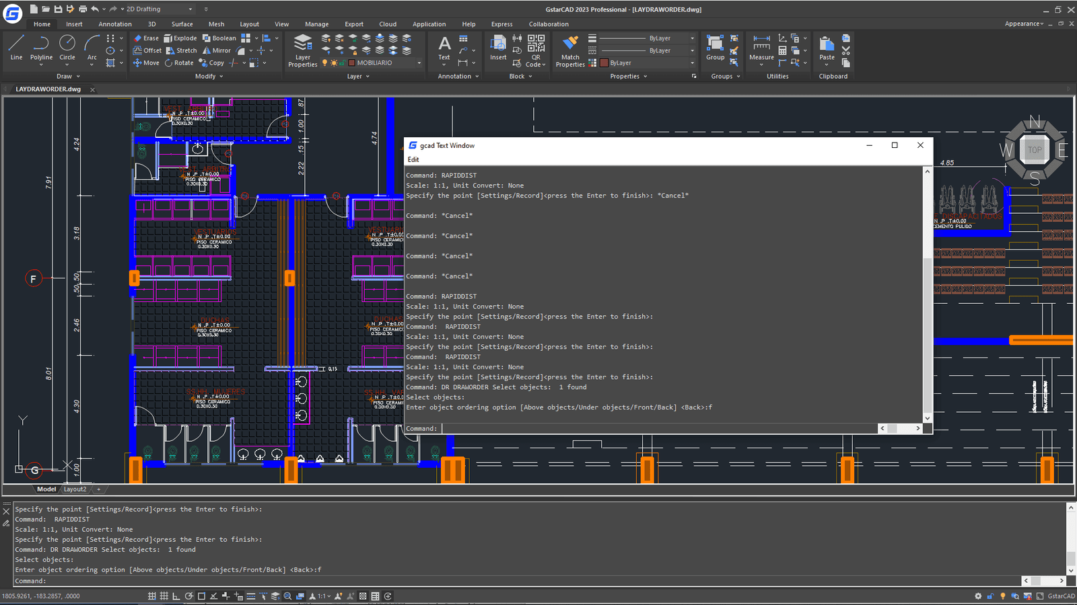Open the Edit menu in Text Window
The image size is (1077, 605).
coord(413,160)
